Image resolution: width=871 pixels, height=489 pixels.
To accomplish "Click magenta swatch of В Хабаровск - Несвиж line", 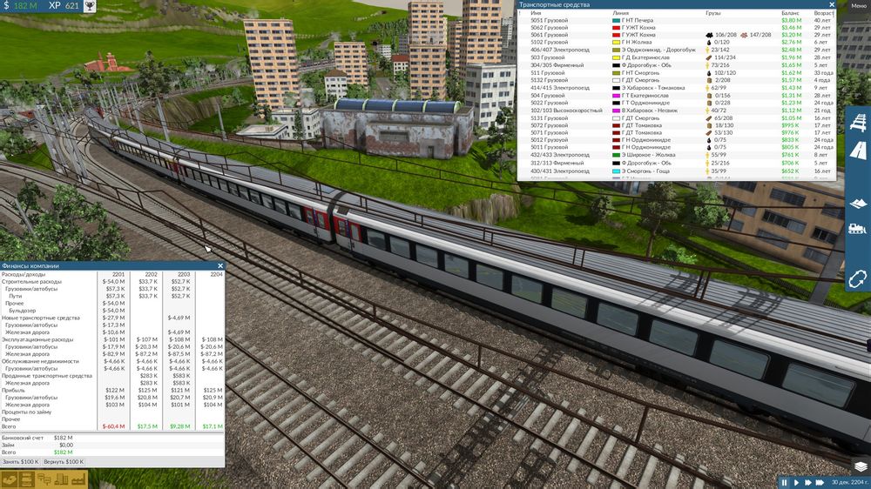I will point(616,111).
